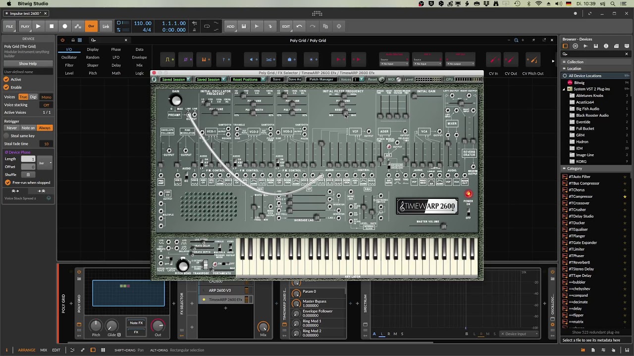This screenshot has width=634, height=356.
Task: Select Retrigger Always option
Action: pyautogui.click(x=45, y=128)
